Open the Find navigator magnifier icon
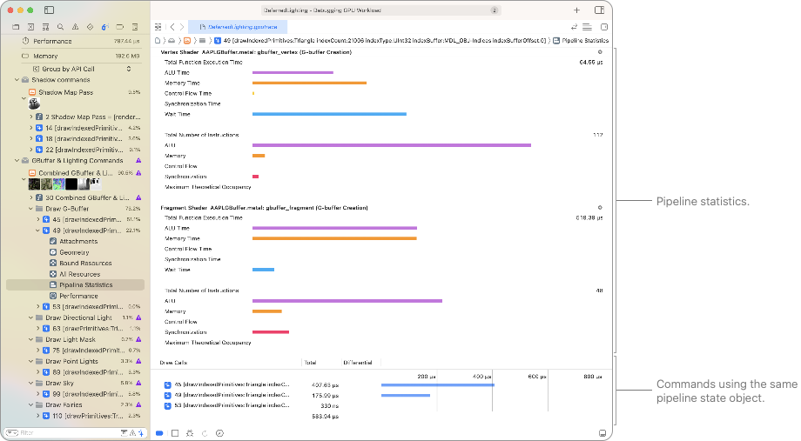Image resolution: width=801 pixels, height=441 pixels. point(59,27)
